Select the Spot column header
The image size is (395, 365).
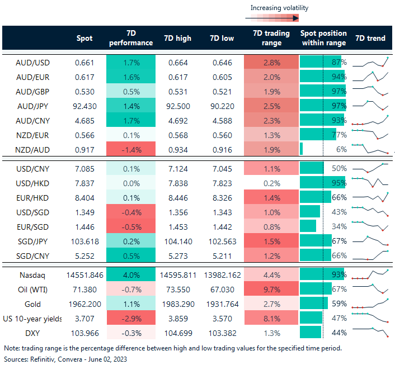coord(84,38)
